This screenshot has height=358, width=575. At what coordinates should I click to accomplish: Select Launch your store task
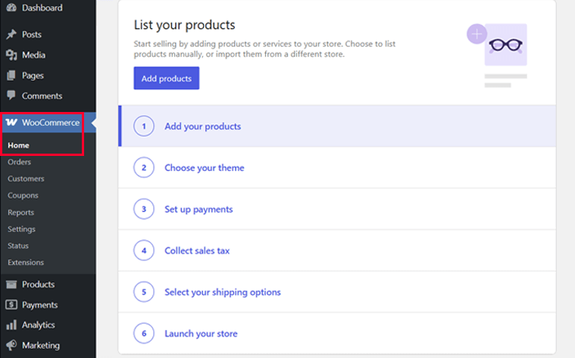click(337, 333)
